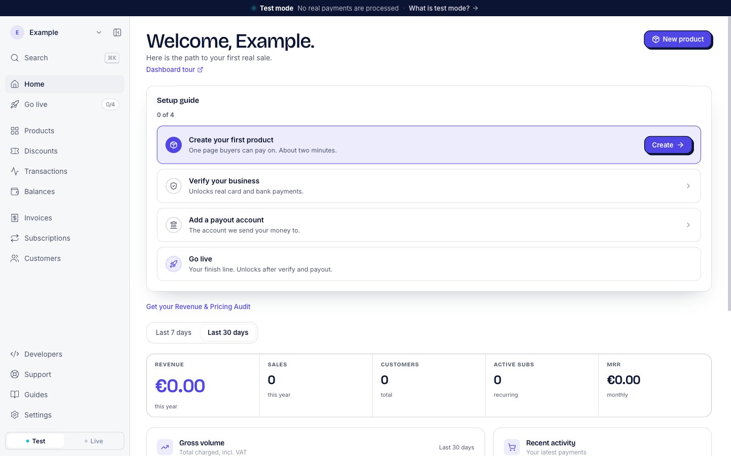Click the Search field in the sidebar
731x456 pixels.
click(64, 58)
